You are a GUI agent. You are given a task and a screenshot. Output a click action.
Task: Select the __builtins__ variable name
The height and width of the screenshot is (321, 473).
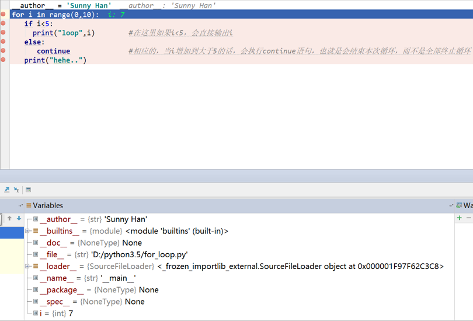coord(60,231)
